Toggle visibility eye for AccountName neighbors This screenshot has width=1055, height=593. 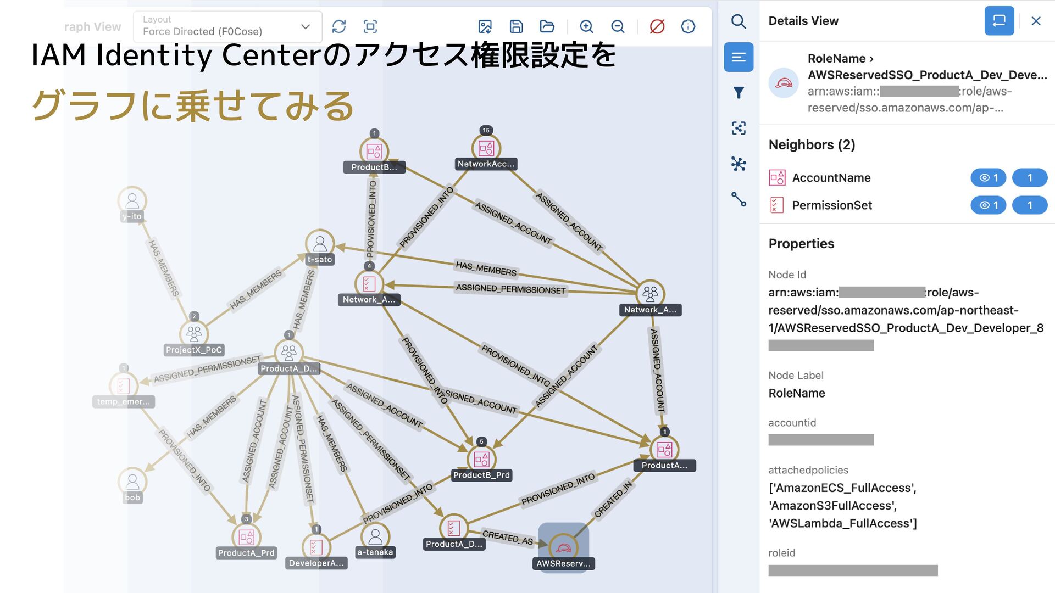[x=988, y=178]
